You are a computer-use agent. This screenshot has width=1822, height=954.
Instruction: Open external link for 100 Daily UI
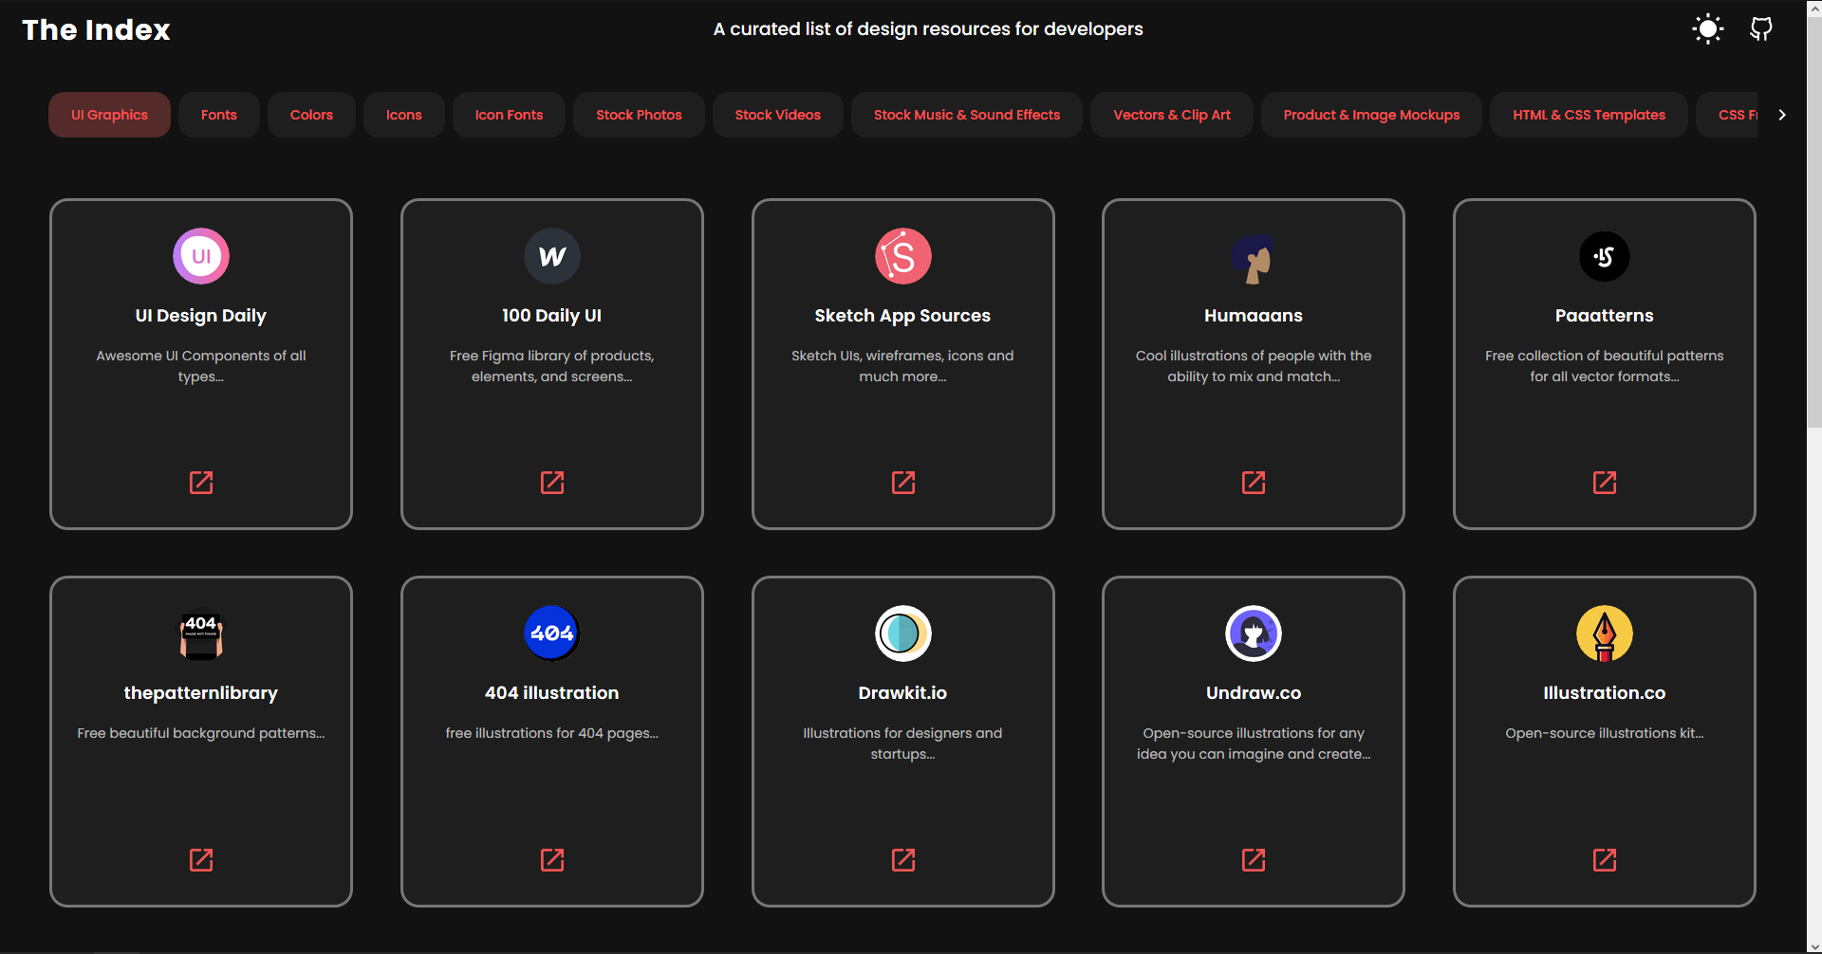point(552,483)
